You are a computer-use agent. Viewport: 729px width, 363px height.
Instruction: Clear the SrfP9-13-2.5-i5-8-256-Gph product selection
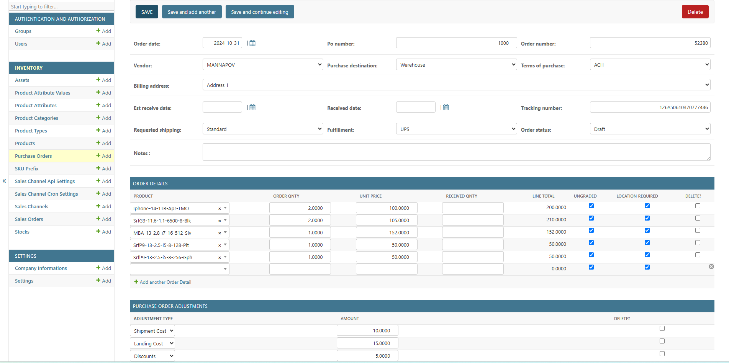coord(220,258)
